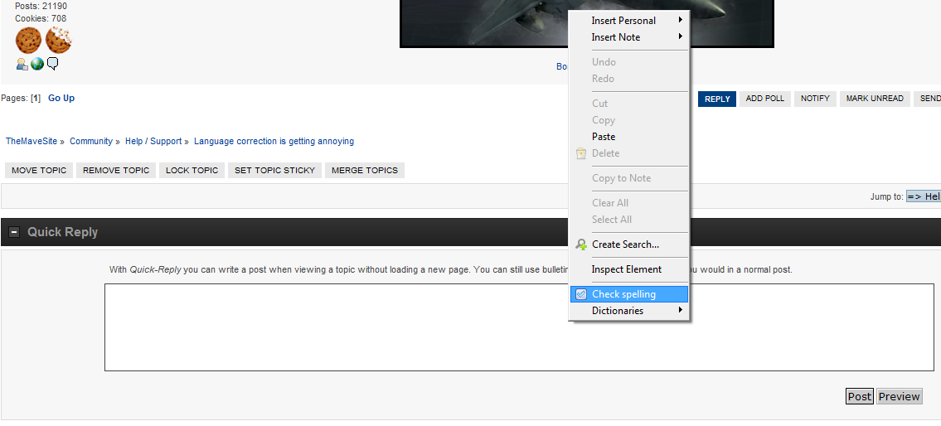This screenshot has height=426, width=941.
Task: Open the Jump to forum dropdown
Action: pyautogui.click(x=923, y=196)
